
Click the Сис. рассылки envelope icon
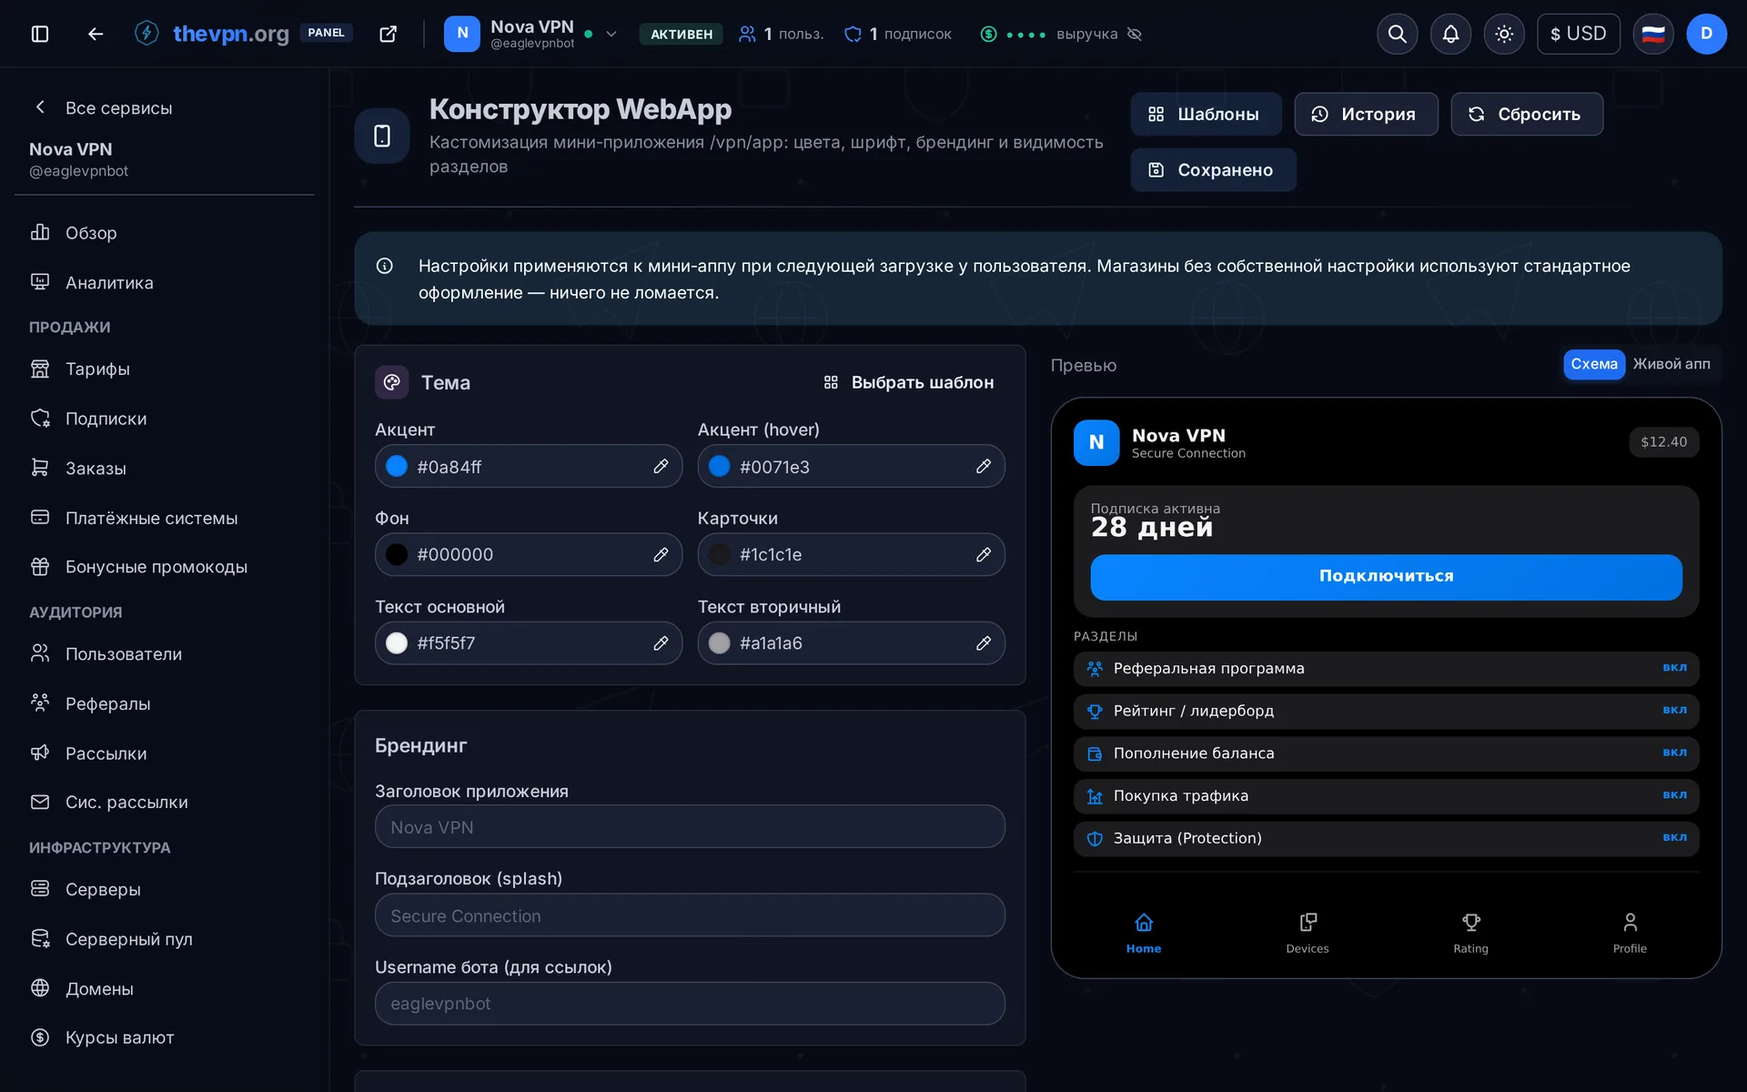tap(40, 803)
